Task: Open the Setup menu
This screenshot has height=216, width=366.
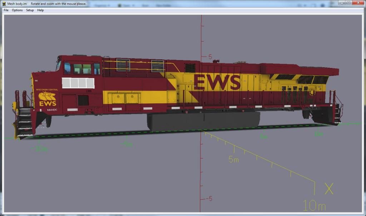Action: [30, 10]
